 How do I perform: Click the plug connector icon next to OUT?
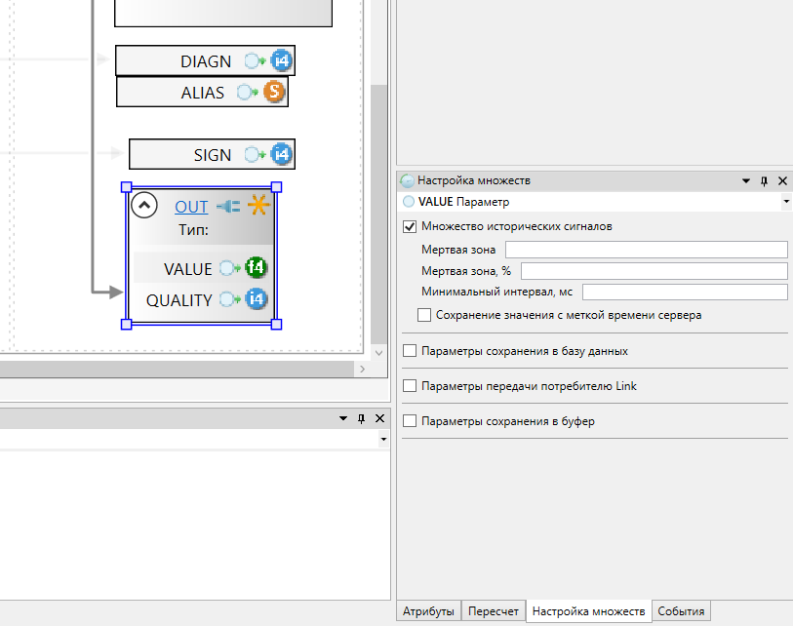tap(228, 207)
